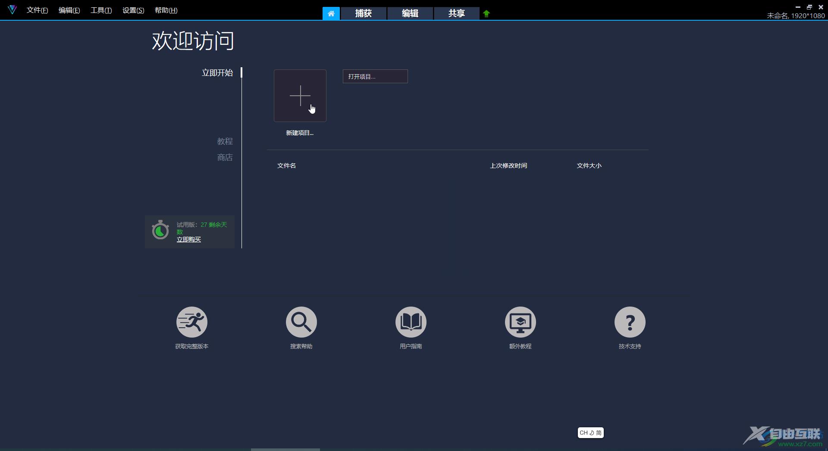This screenshot has height=451, width=828.
Task: Click the new project plus tile
Action: pyautogui.click(x=300, y=96)
